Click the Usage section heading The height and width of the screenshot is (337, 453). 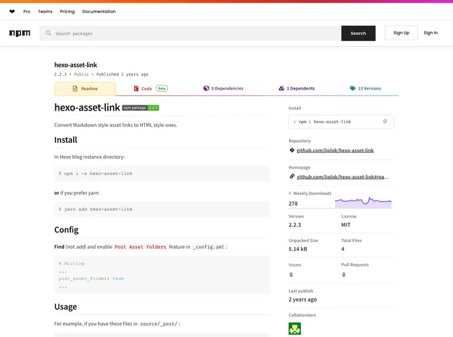66,306
